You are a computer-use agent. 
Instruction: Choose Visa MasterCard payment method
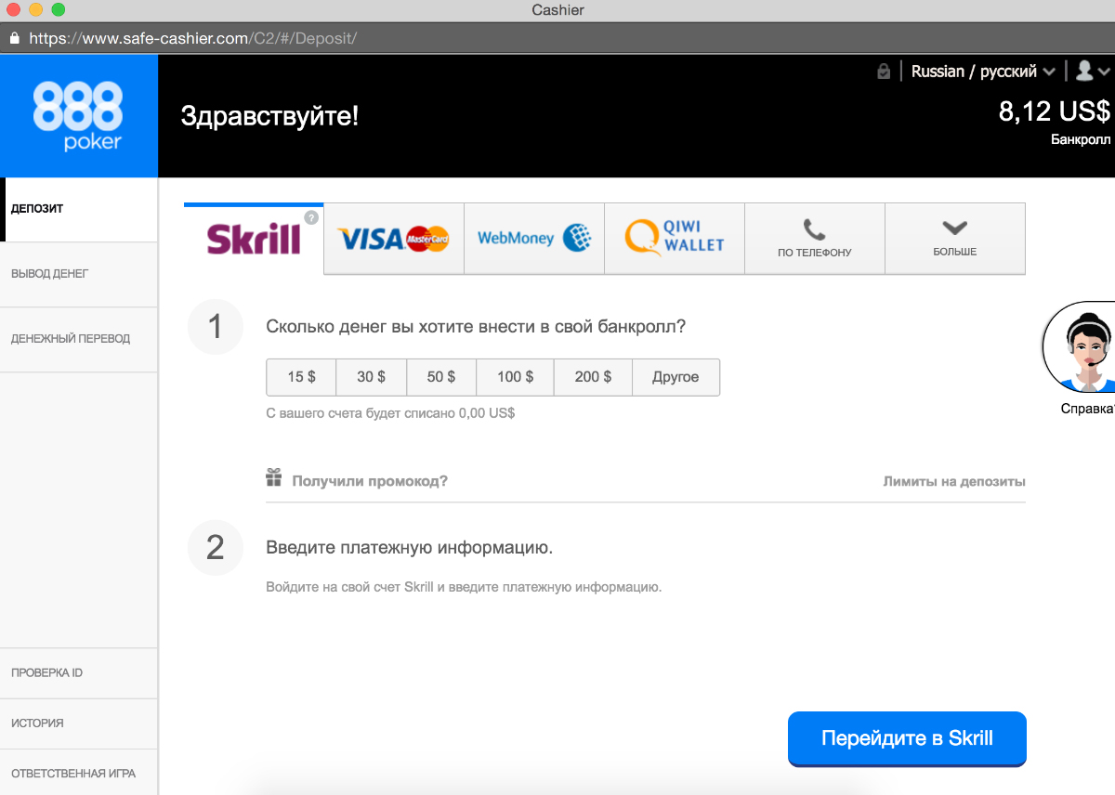[393, 238]
